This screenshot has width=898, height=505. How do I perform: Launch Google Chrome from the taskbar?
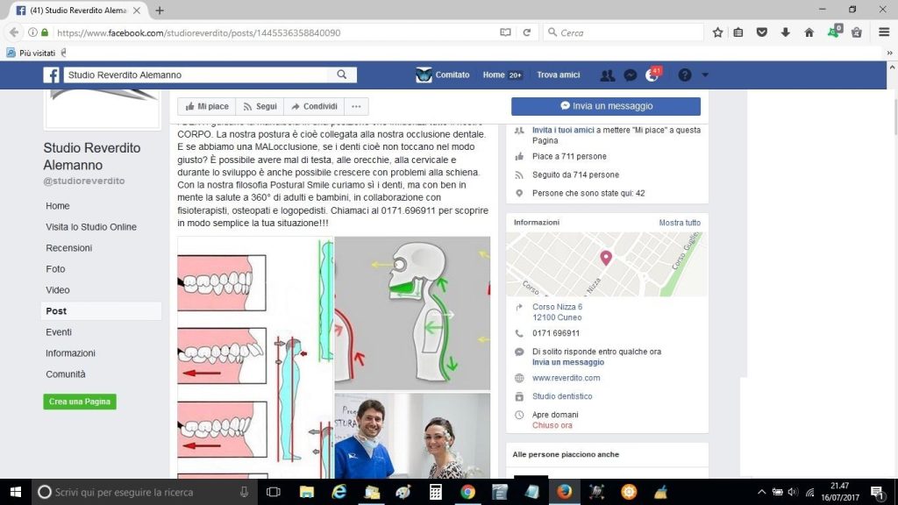467,492
